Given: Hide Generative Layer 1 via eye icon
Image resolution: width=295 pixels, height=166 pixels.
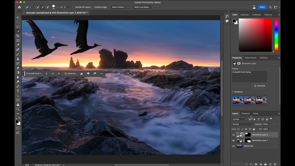Looking at the screenshot, I should tap(234, 140).
